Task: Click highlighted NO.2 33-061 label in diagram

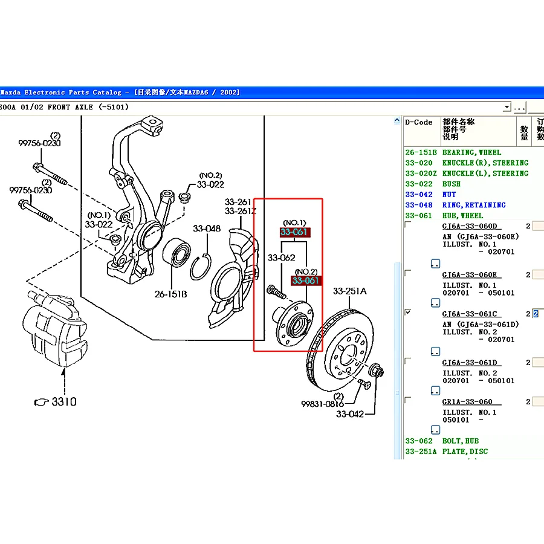Action: (306, 280)
